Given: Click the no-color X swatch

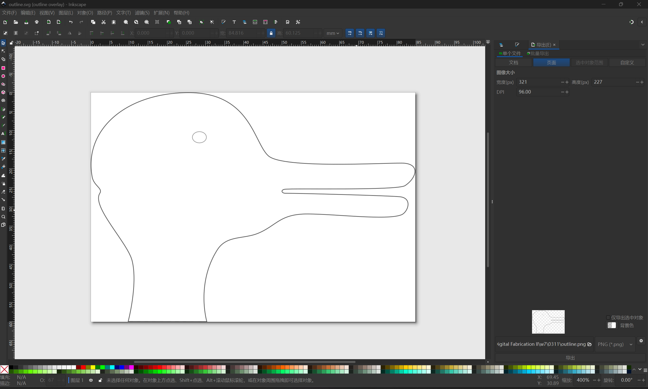Looking at the screenshot, I should click(5, 369).
